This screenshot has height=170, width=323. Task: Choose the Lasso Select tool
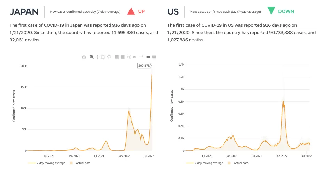109,57
